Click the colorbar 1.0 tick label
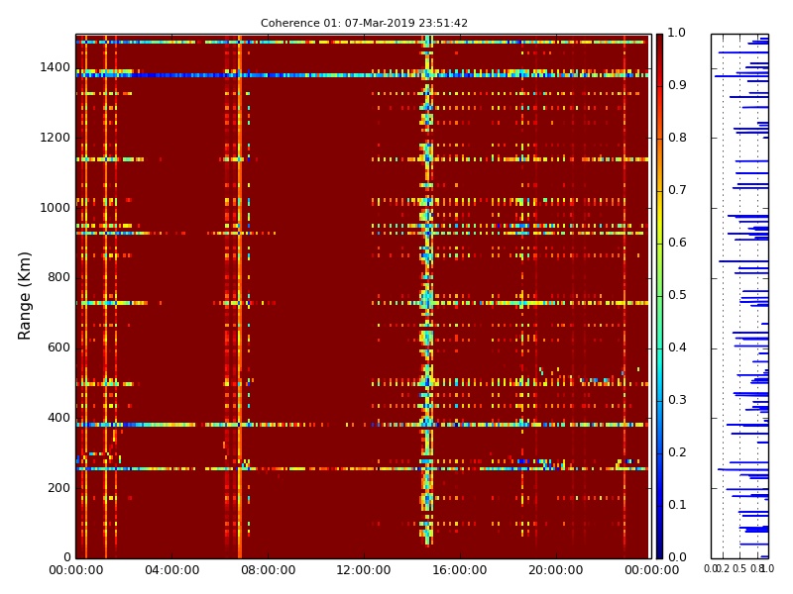793x594 pixels. click(x=677, y=33)
